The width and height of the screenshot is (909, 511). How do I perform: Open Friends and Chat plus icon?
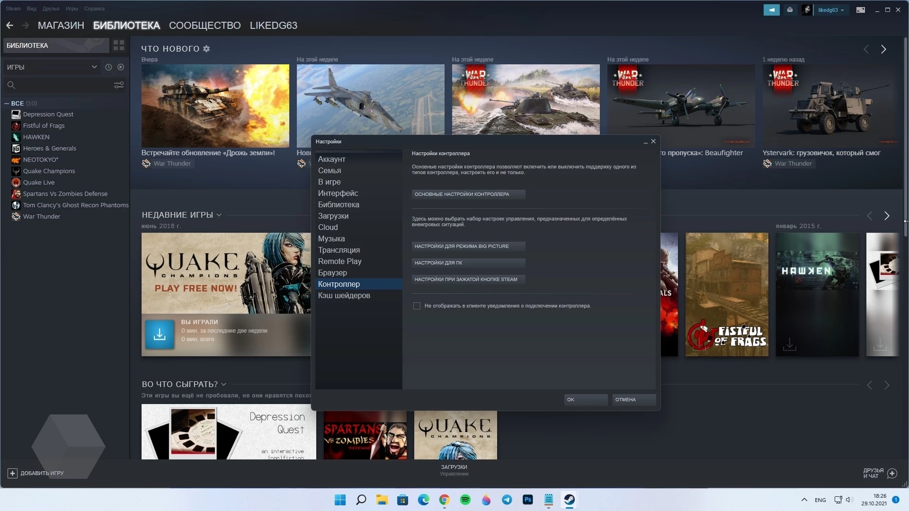click(892, 473)
